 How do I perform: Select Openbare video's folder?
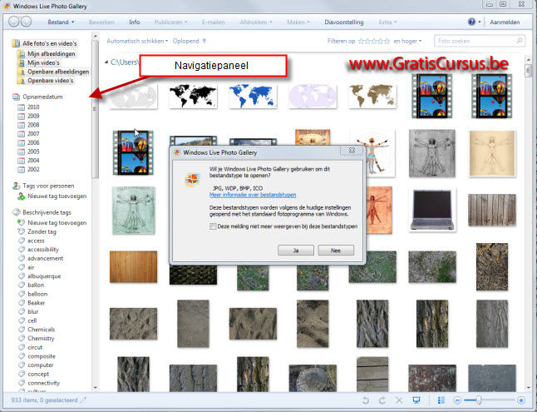(x=51, y=80)
